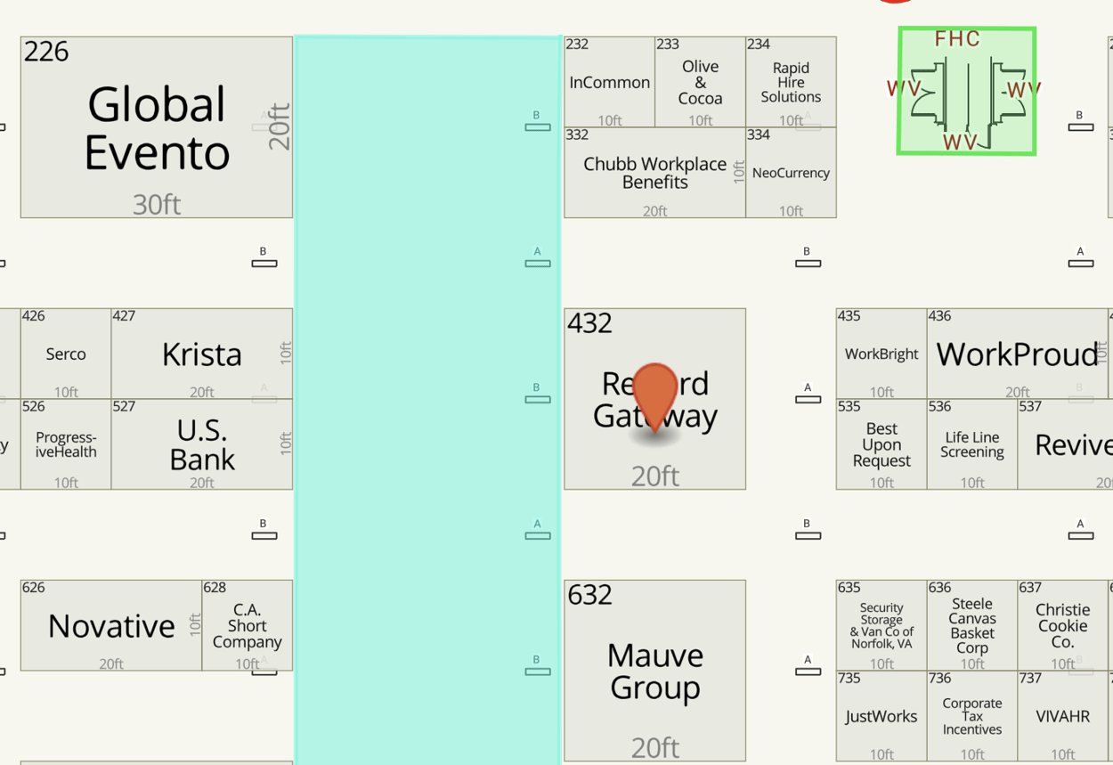Select the Global Evento booth 226
This screenshot has width=1113, height=765.
coord(157,127)
